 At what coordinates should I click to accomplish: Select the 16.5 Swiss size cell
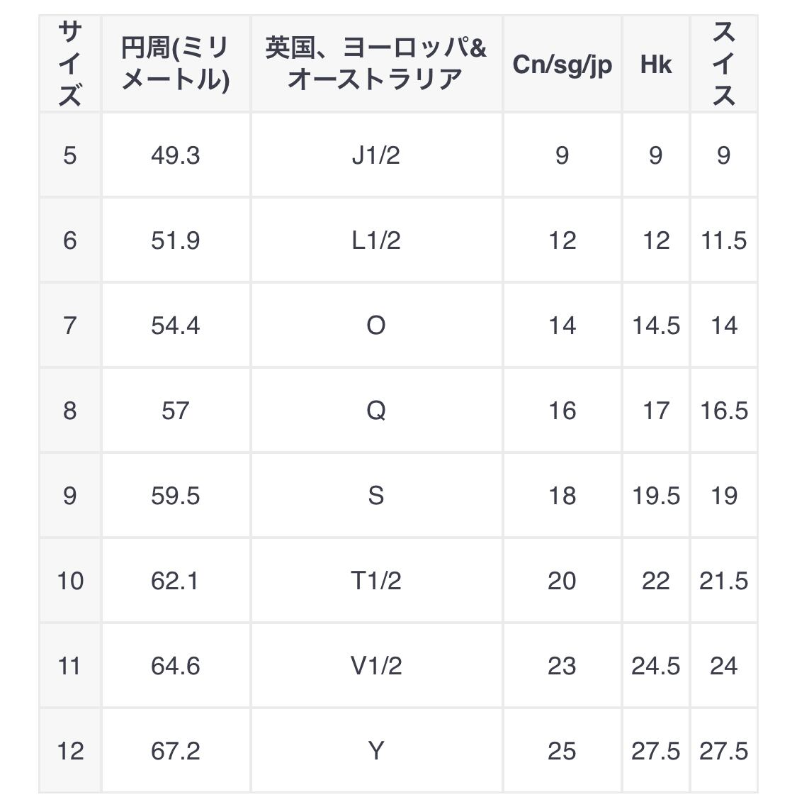point(724,411)
